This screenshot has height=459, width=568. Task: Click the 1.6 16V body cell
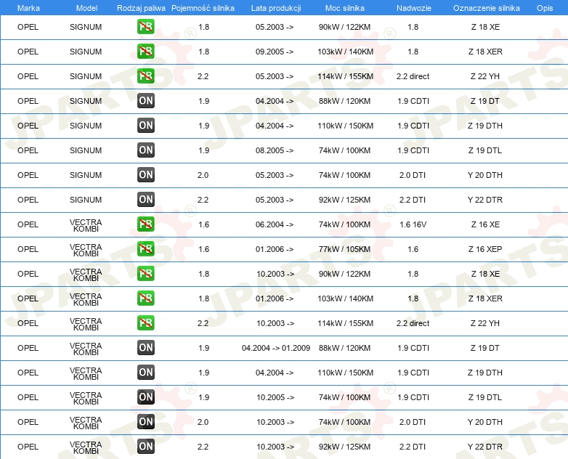[413, 224]
